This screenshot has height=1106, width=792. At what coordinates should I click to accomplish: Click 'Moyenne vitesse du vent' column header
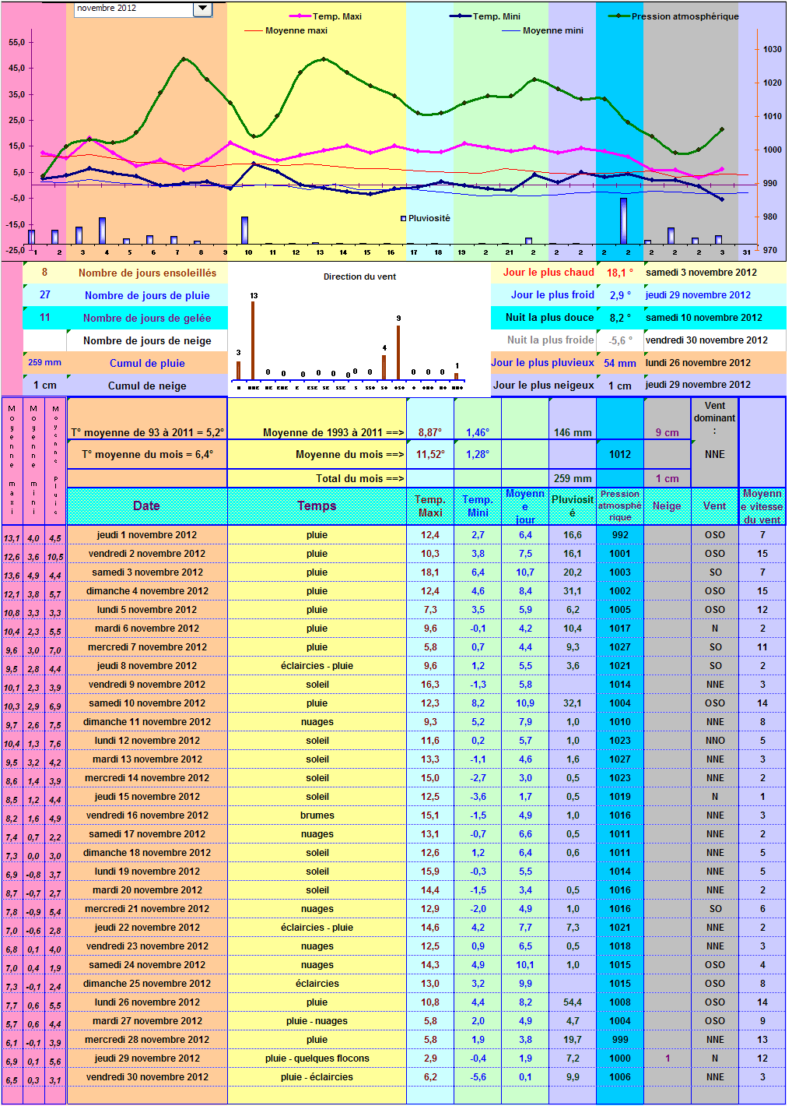[762, 506]
